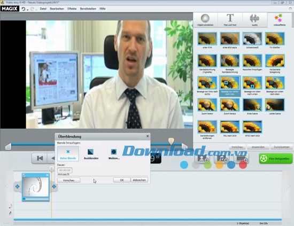The height and width of the screenshot is (226, 294).
Task: Click the Dauer time input field
Action: (x=65, y=170)
